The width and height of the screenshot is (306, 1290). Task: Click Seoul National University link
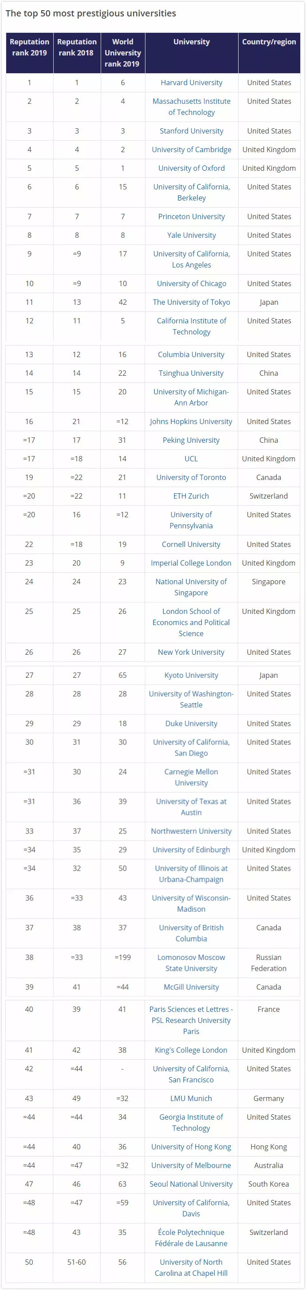pos(191,1184)
